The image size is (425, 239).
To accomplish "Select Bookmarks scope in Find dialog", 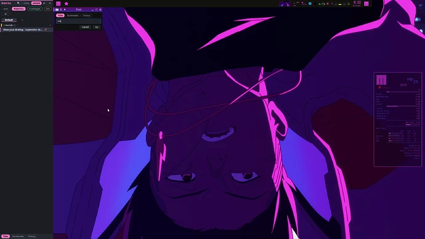I will point(73,15).
